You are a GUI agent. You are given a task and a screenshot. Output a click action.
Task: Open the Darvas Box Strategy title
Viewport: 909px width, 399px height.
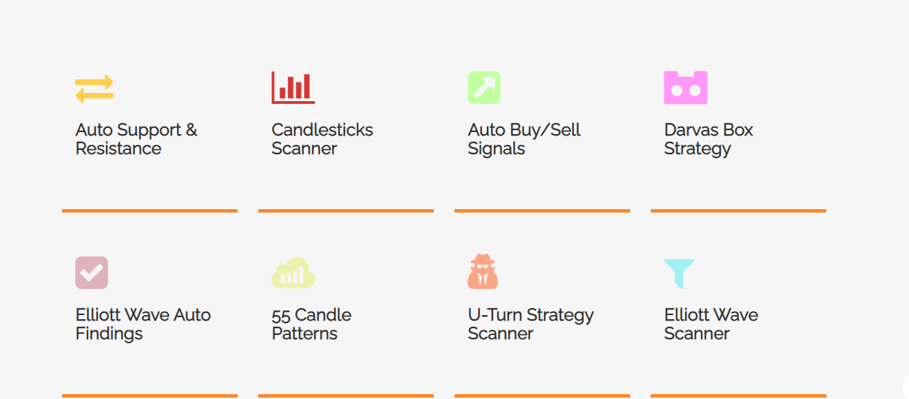pos(709,139)
